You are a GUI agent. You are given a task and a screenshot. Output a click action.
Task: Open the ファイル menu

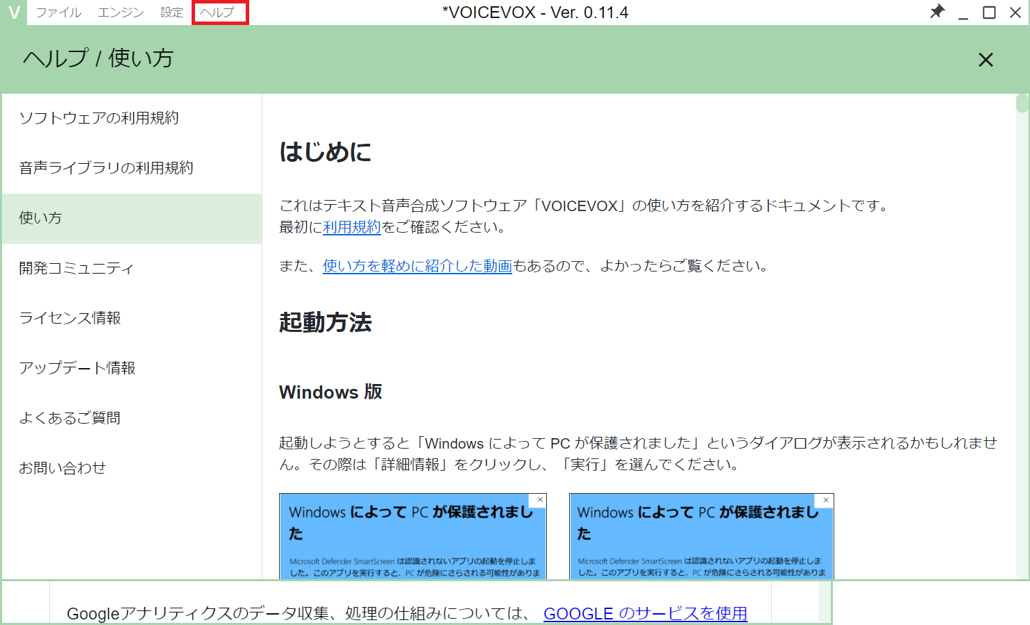tap(59, 12)
